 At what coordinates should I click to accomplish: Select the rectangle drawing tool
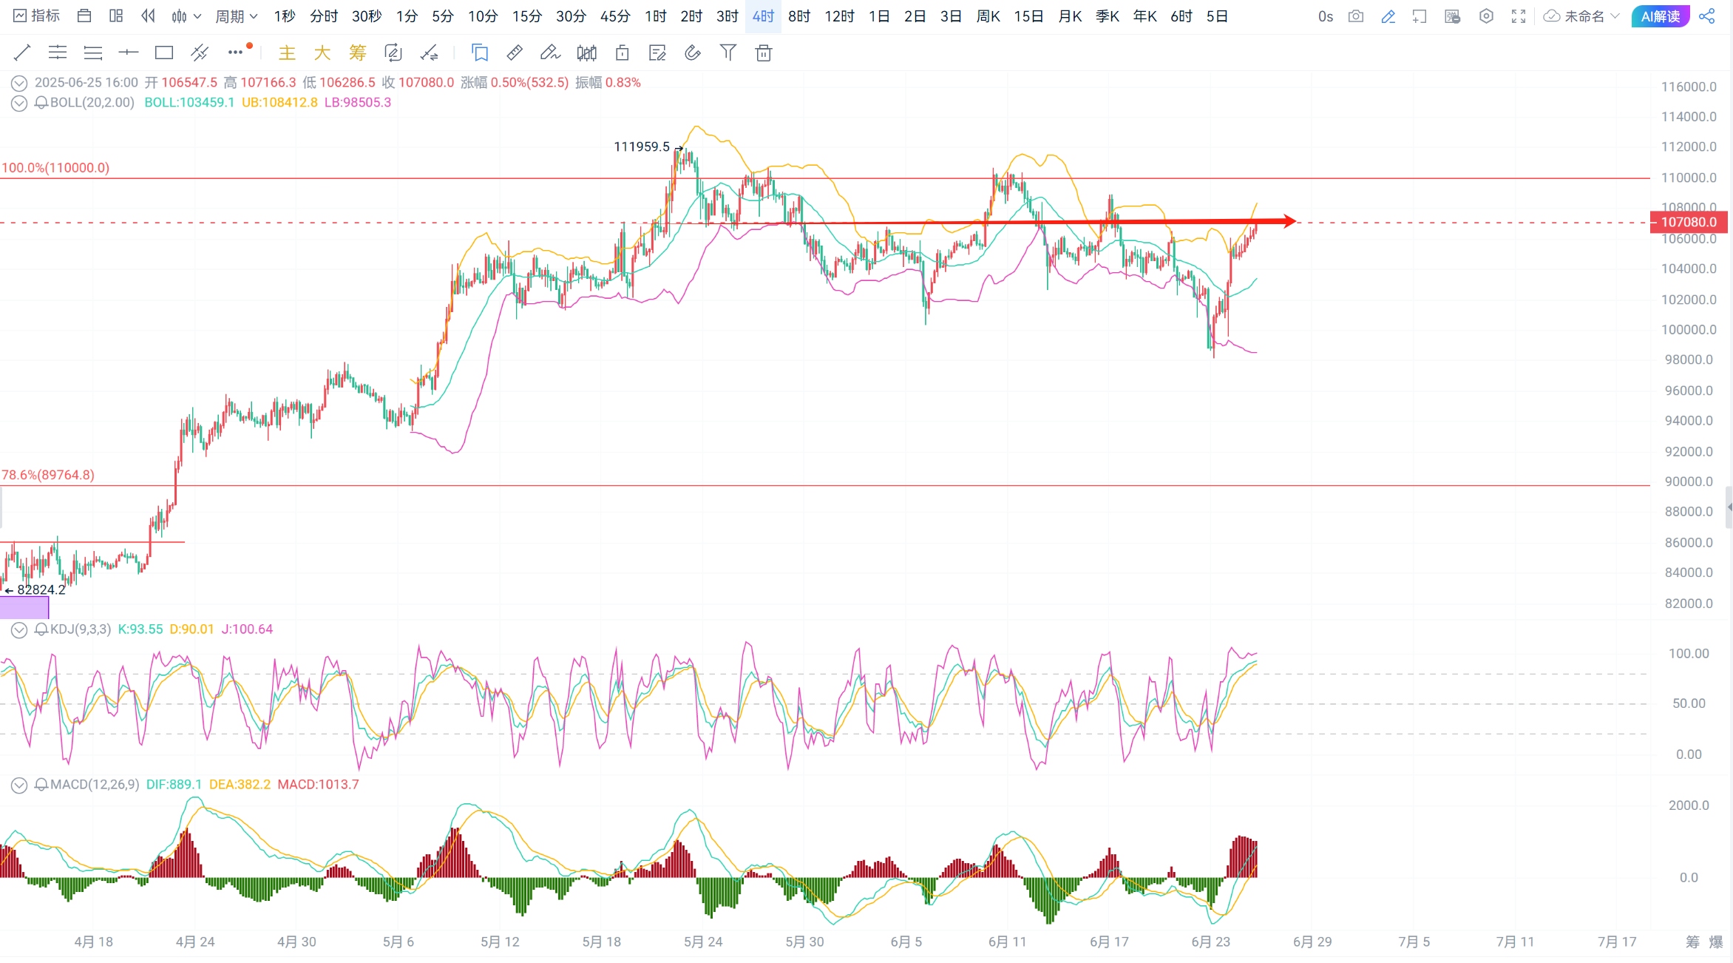163,53
